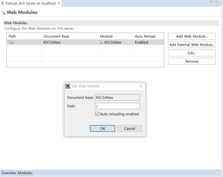Click the Auto reloading enabled label
Viewport: 223px width, 177px height.
pos(119,114)
